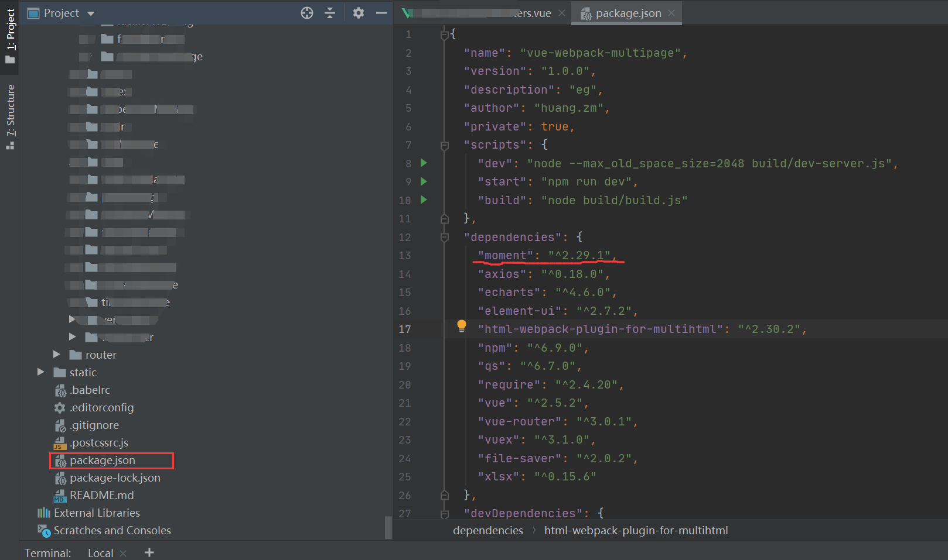Expand the static folder
This screenshot has height=560, width=948.
point(40,372)
